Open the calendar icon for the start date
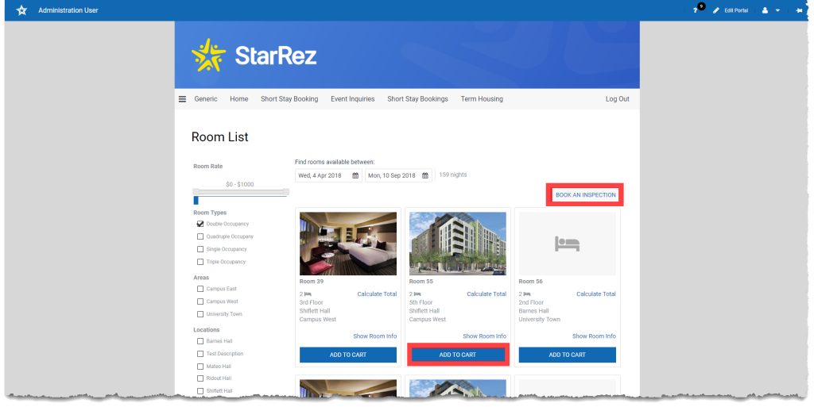The image size is (814, 407). coord(355,175)
